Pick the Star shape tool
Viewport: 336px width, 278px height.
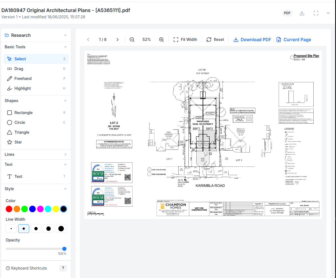pyautogui.click(x=18, y=142)
